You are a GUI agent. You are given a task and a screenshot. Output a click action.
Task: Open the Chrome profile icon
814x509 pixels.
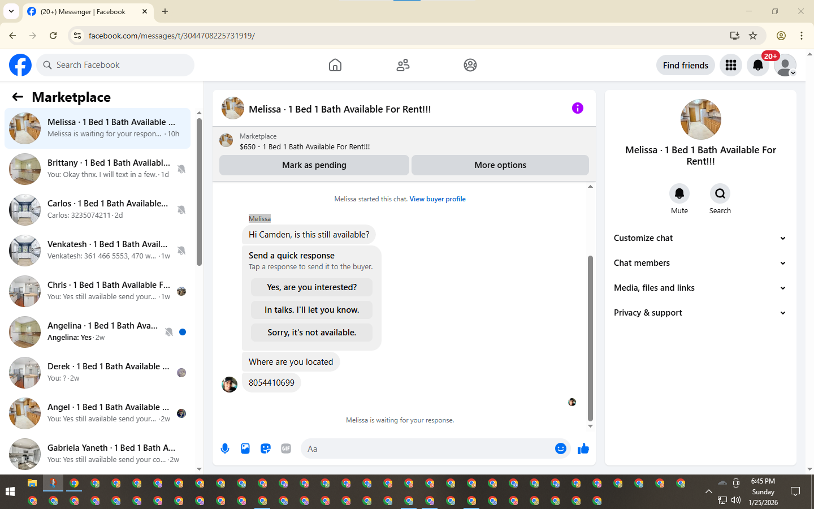pos(781,36)
